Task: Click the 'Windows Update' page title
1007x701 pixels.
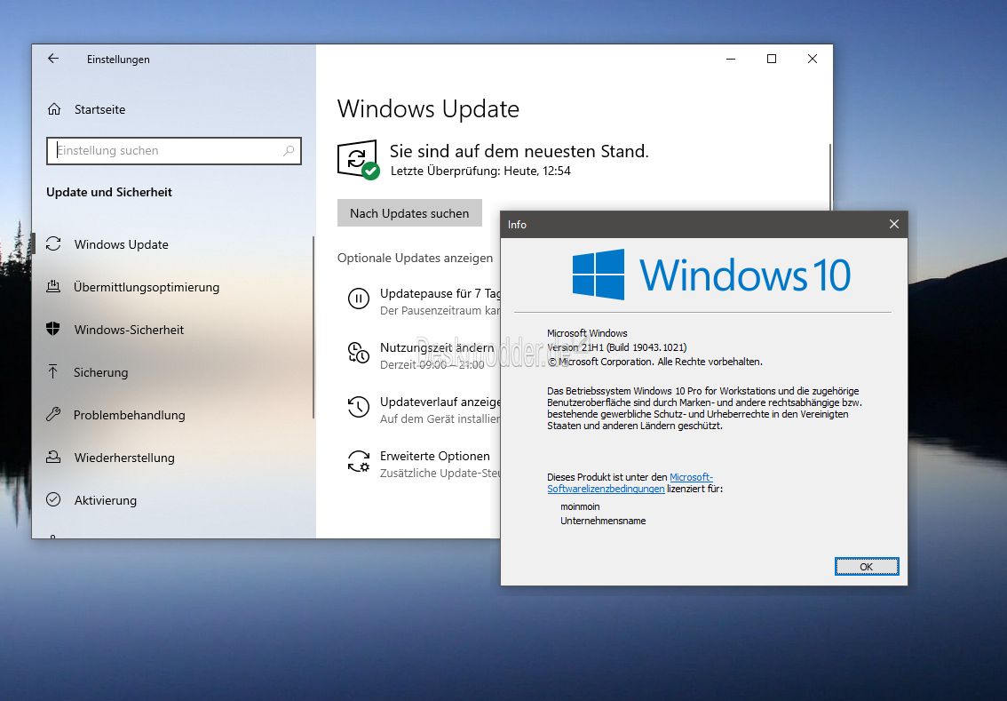Action: [428, 108]
